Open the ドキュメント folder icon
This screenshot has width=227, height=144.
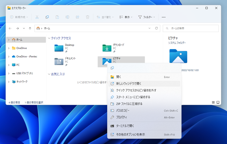[x=59, y=61]
